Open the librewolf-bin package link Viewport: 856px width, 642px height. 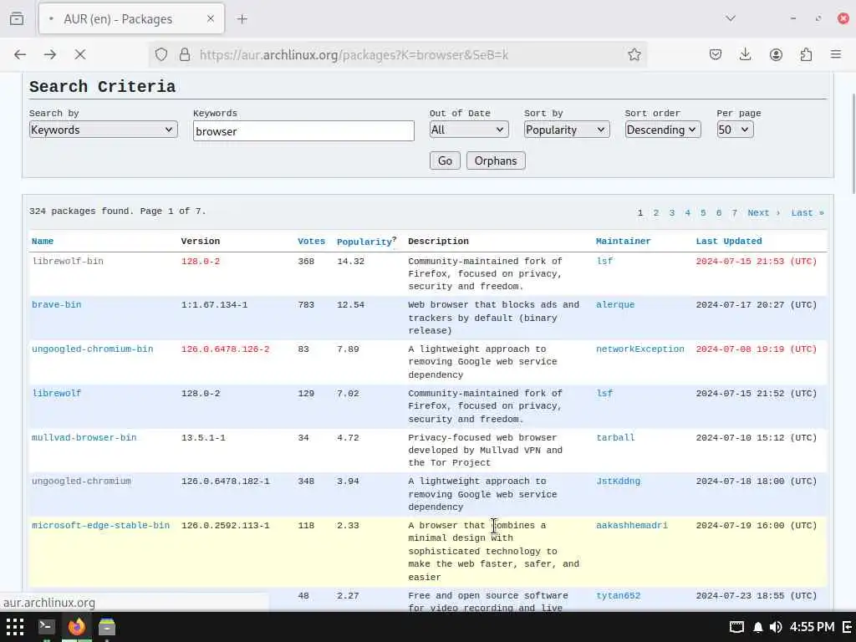[68, 261]
